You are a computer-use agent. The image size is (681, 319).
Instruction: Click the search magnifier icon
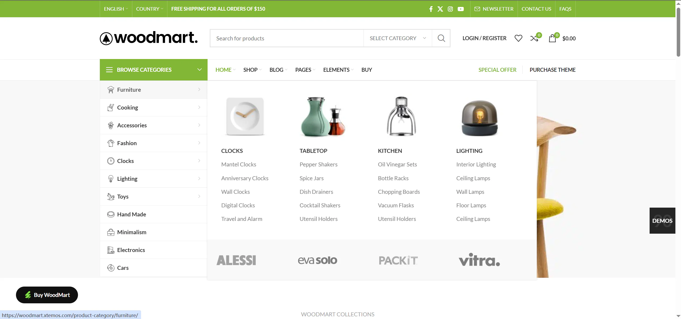(441, 38)
